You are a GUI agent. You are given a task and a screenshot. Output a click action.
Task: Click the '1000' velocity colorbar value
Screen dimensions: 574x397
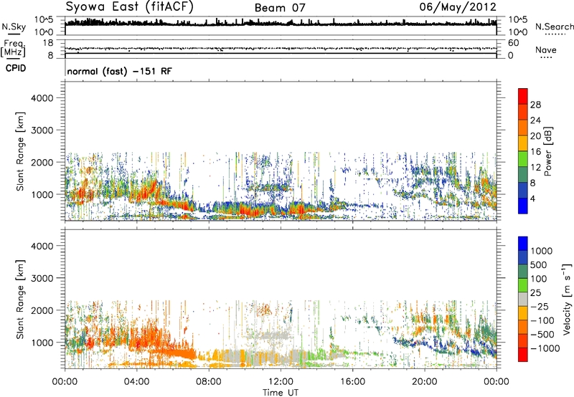(x=542, y=251)
